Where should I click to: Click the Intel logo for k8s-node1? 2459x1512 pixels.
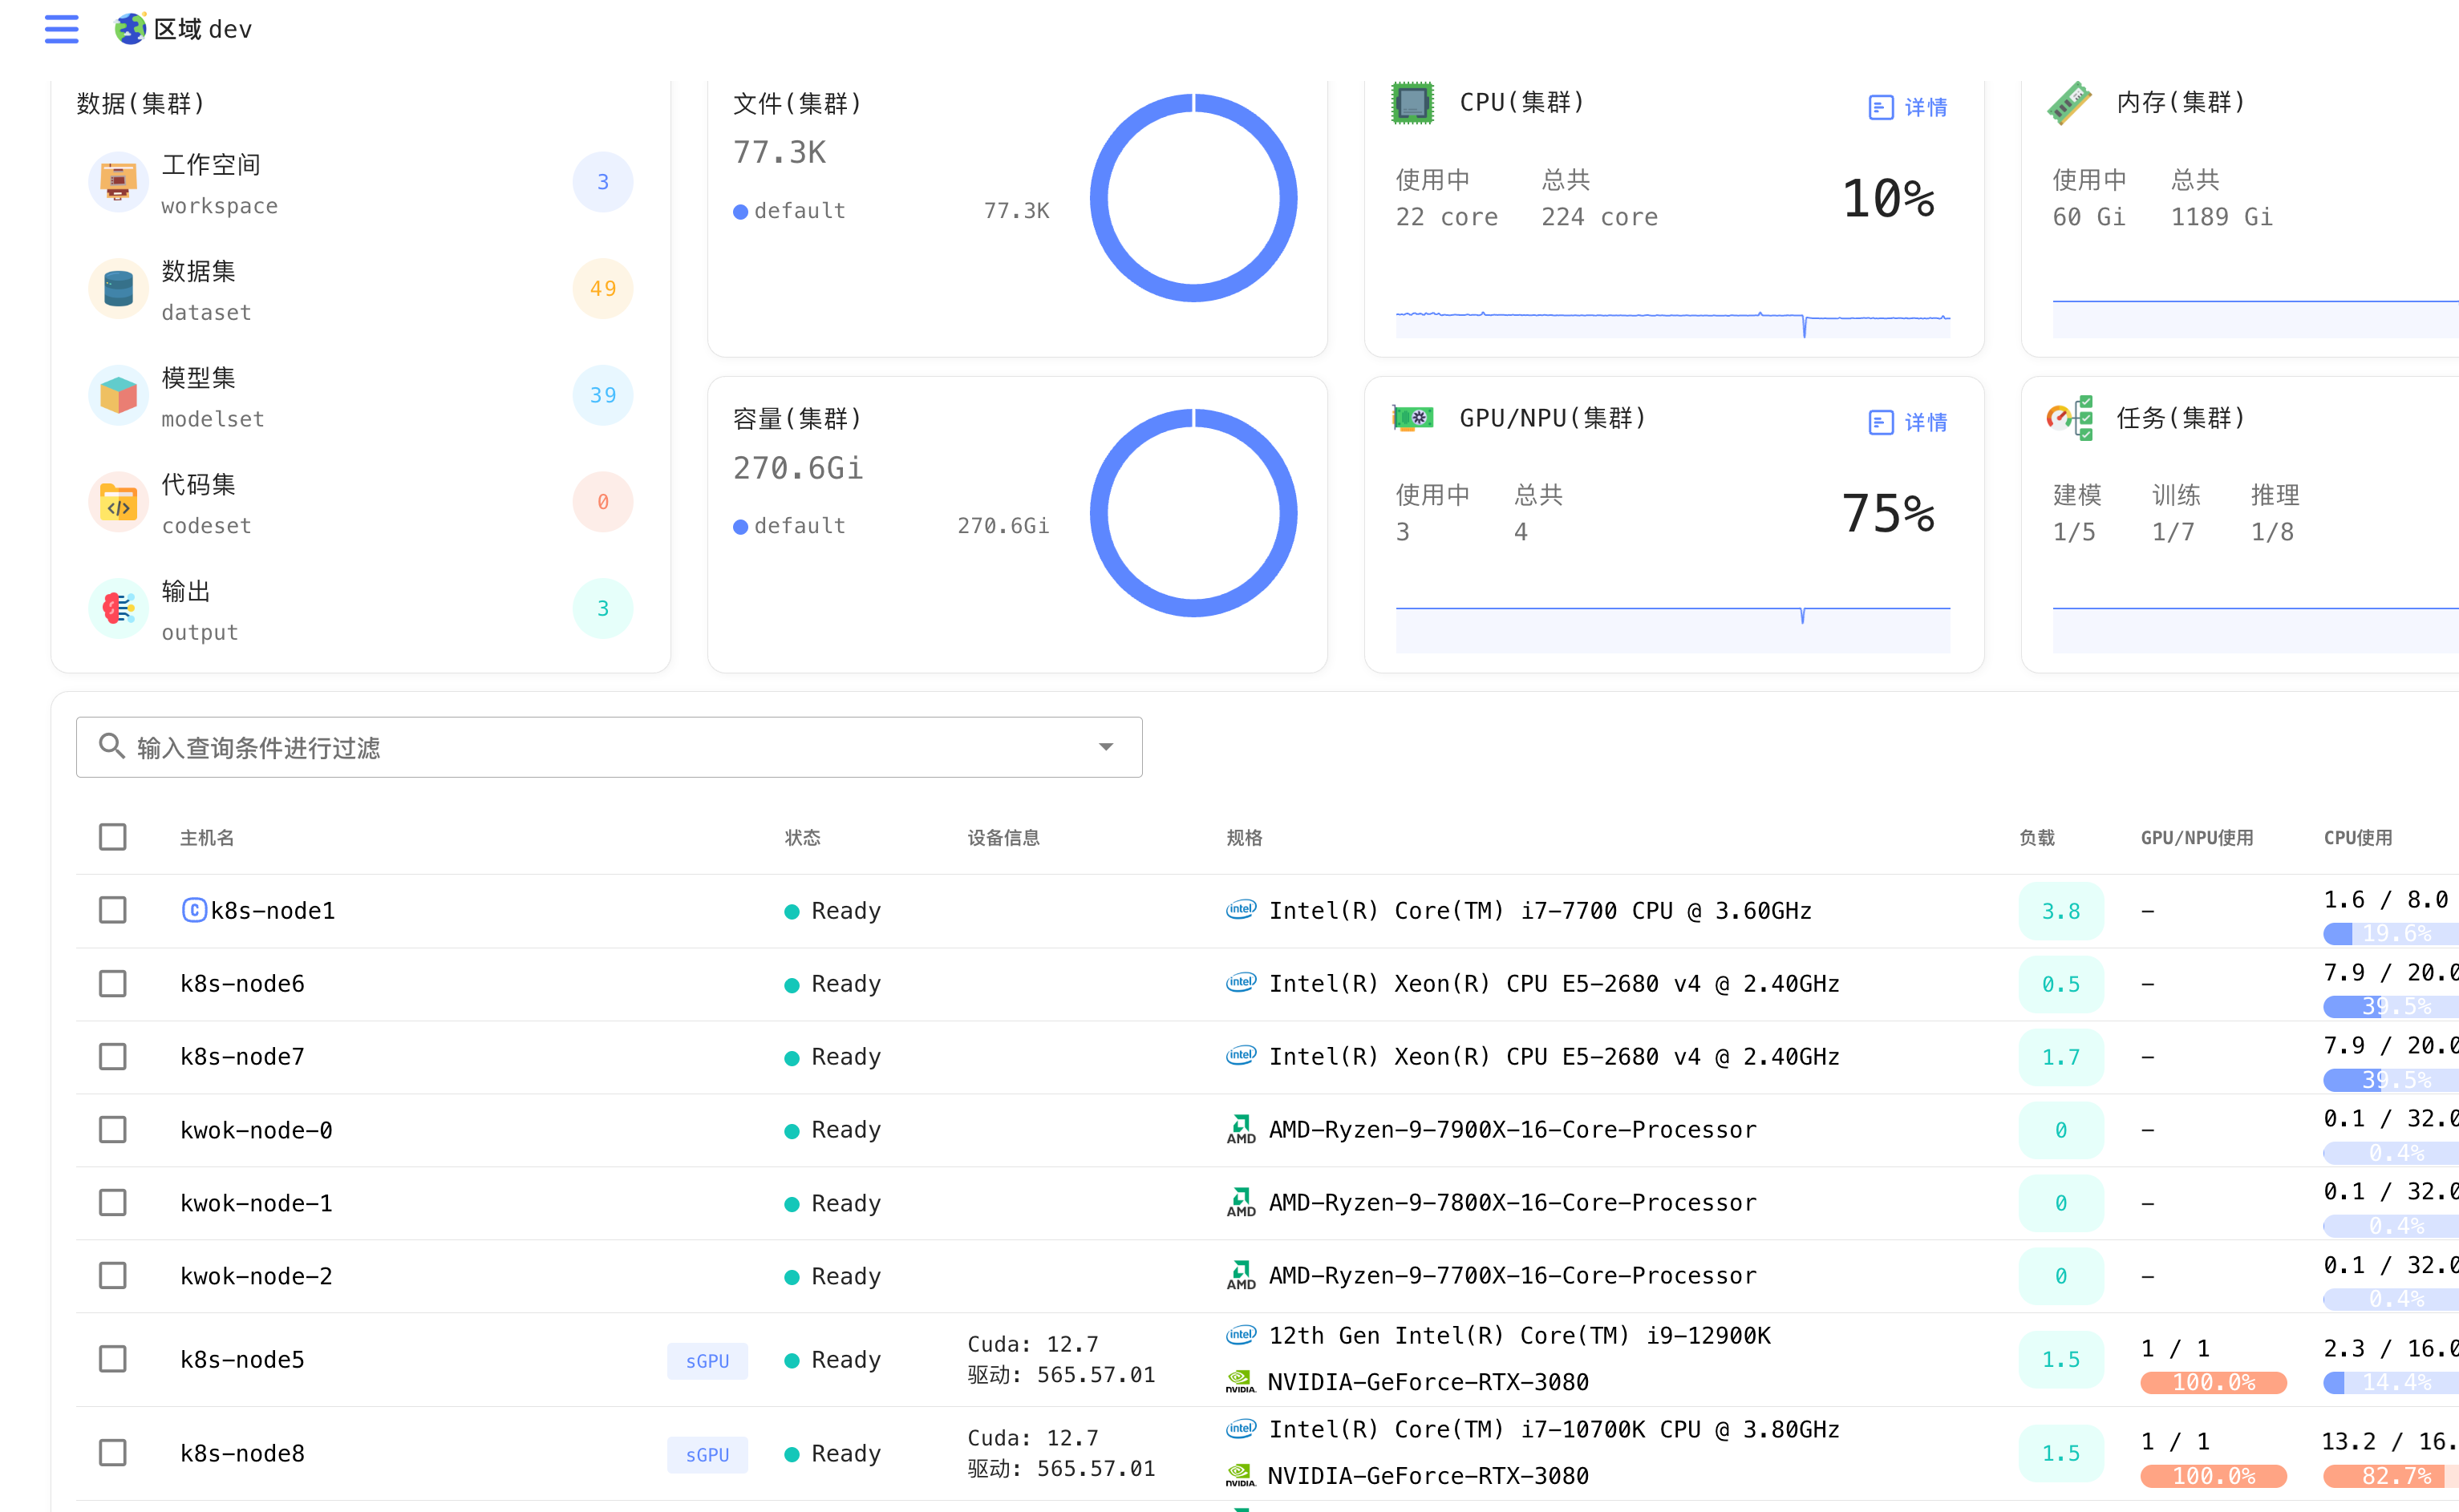1241,910
